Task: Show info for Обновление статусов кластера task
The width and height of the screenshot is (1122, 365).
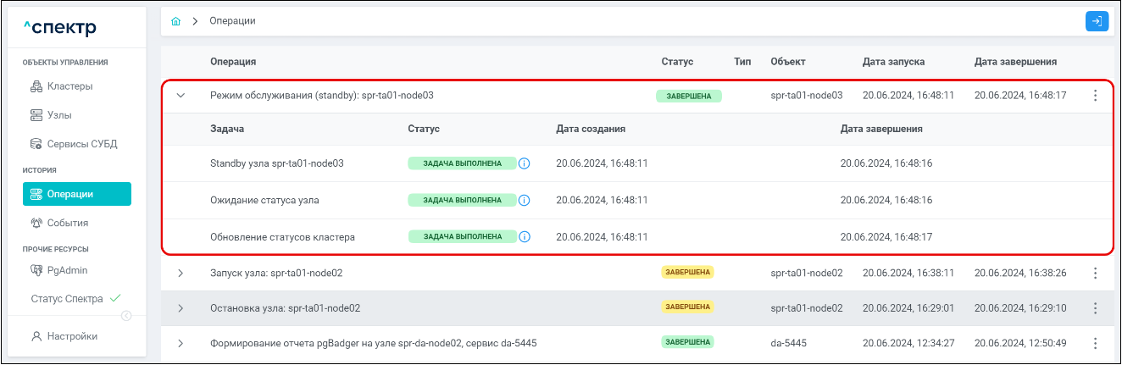Action: 524,236
